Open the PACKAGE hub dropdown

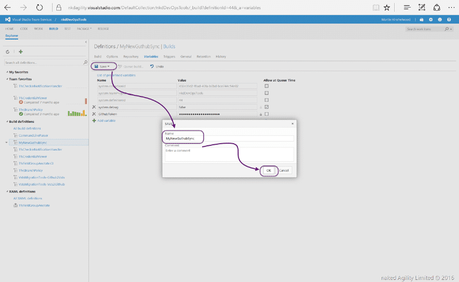[84, 28]
